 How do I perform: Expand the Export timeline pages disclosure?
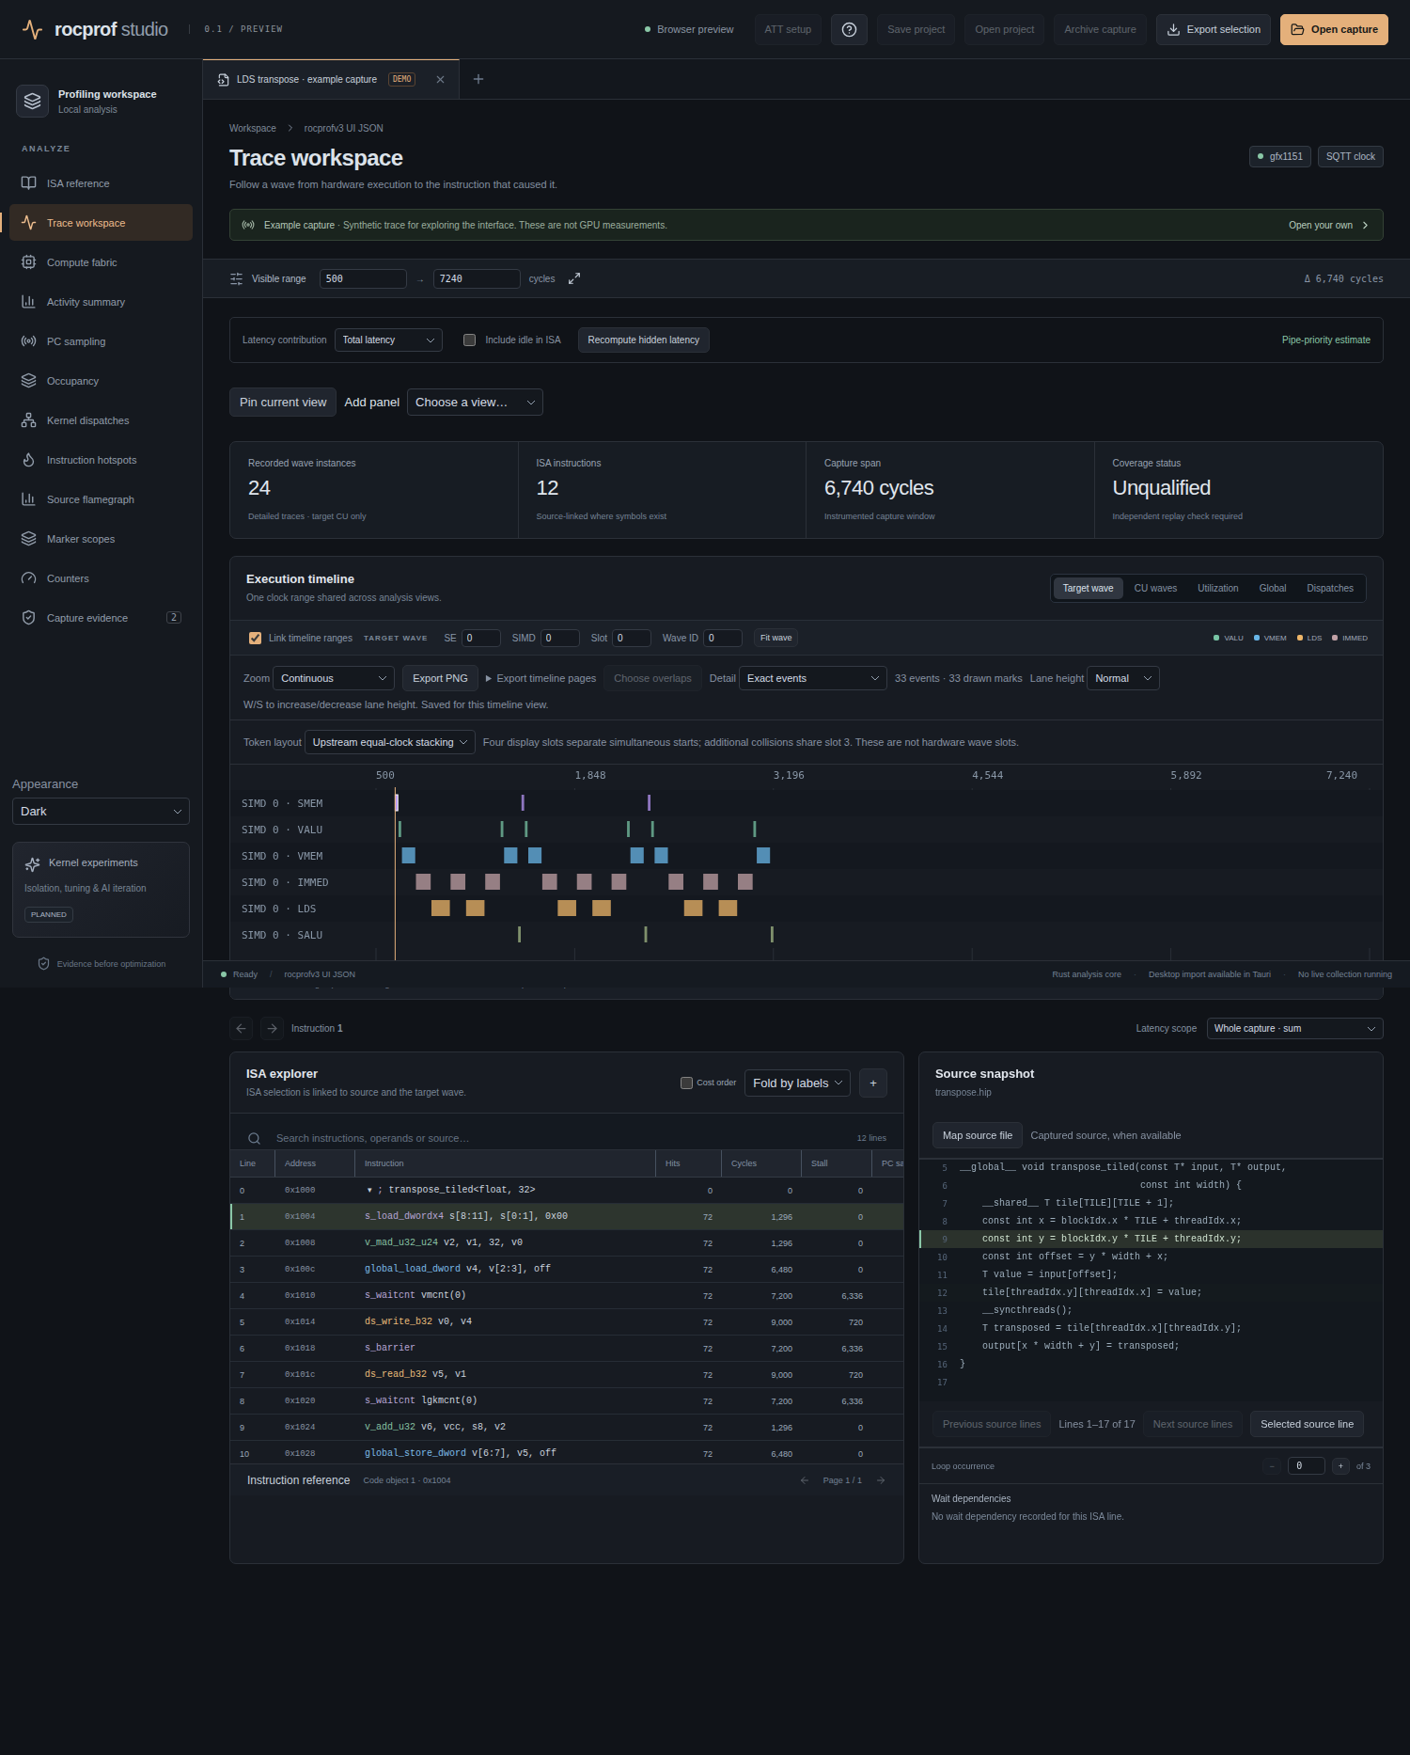coord(540,678)
